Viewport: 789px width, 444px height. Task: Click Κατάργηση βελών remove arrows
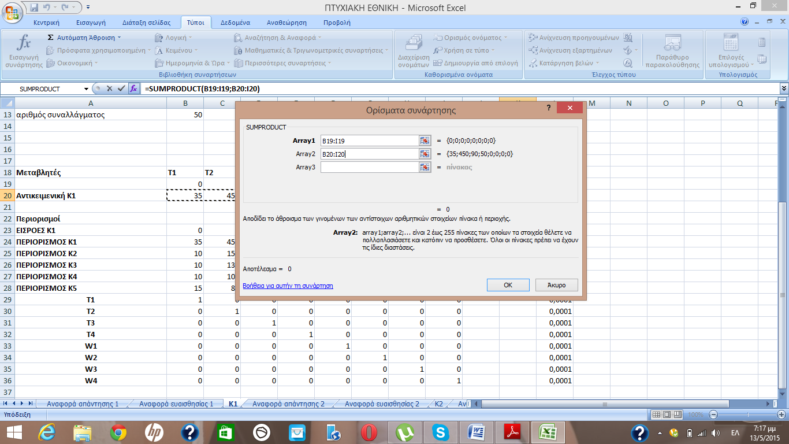coord(565,63)
